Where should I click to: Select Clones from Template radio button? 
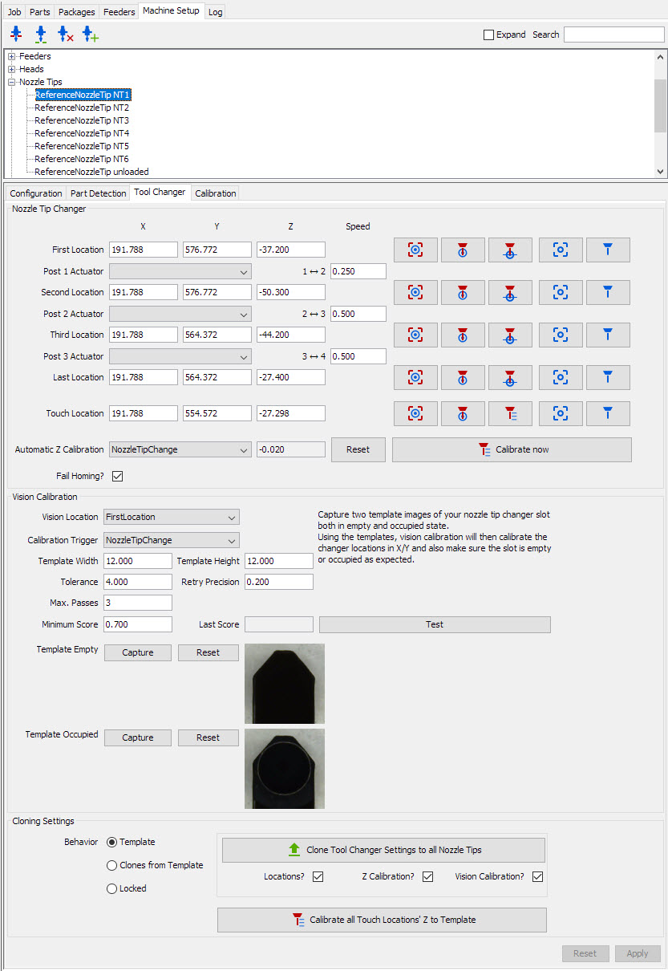[x=111, y=865]
